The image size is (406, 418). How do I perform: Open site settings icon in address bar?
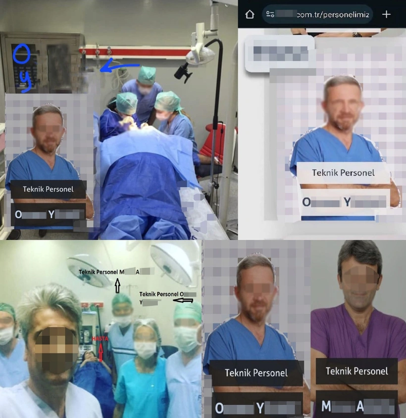[270, 14]
